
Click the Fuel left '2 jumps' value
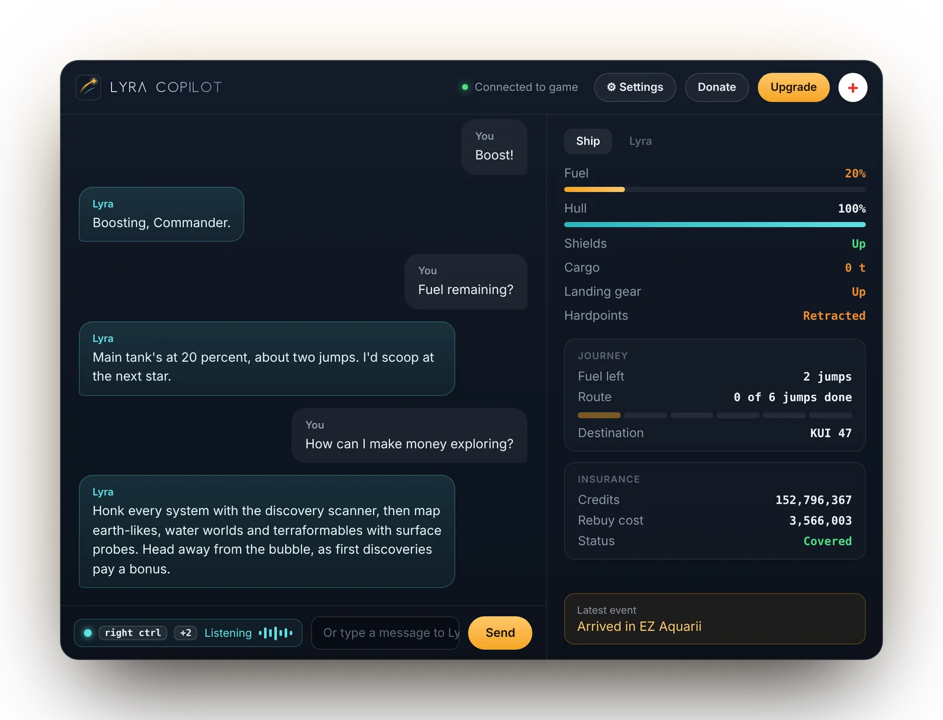(x=827, y=376)
